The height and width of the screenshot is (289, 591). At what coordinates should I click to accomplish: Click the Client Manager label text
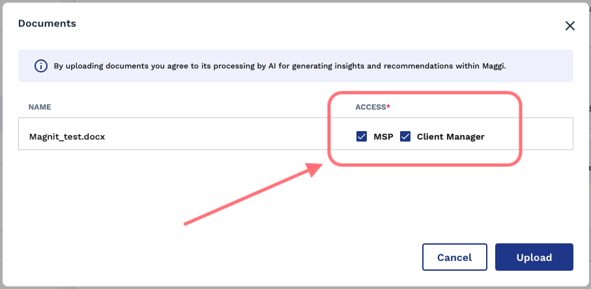pyautogui.click(x=450, y=136)
